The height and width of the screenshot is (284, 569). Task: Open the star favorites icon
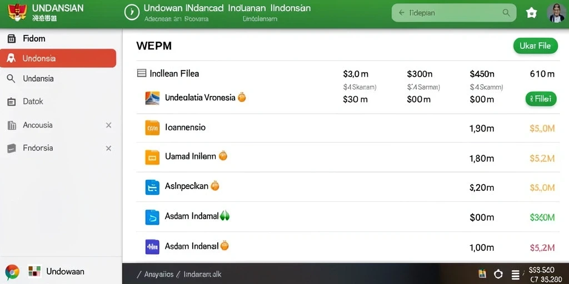(531, 13)
